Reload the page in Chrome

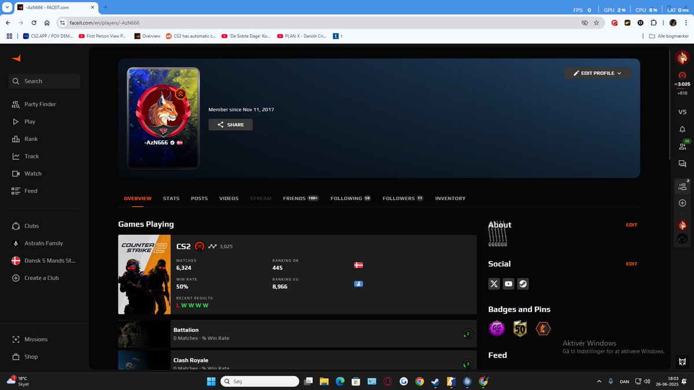coord(34,23)
